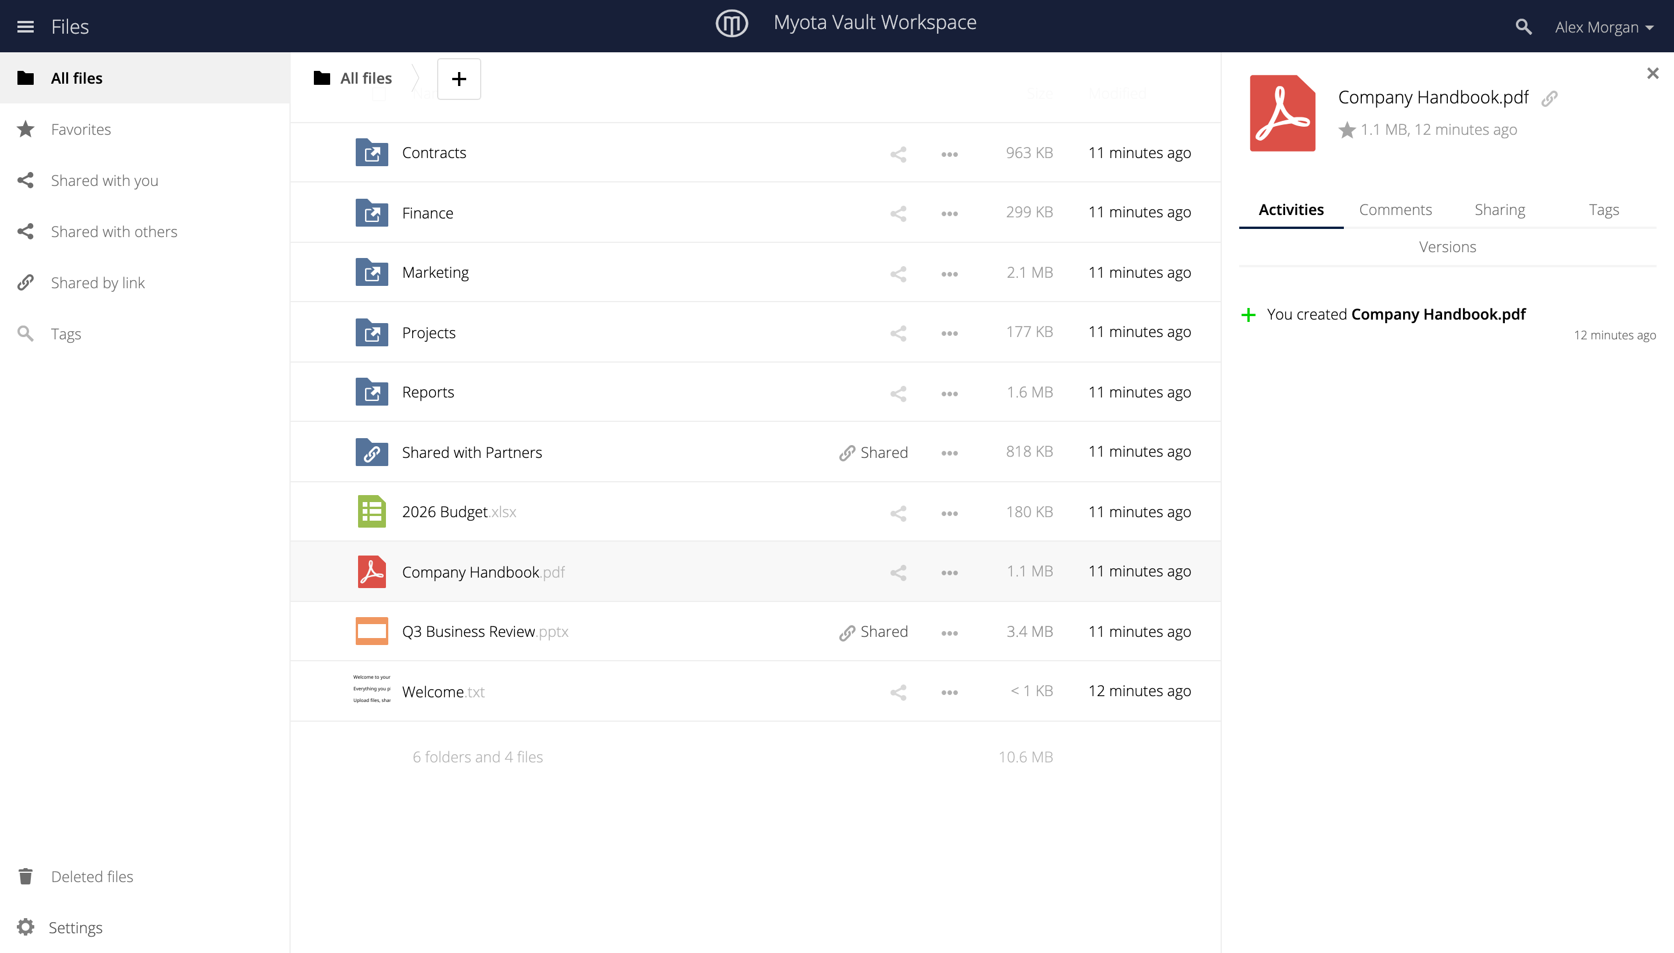Click the Files app title
The height and width of the screenshot is (953, 1674).
70,27
